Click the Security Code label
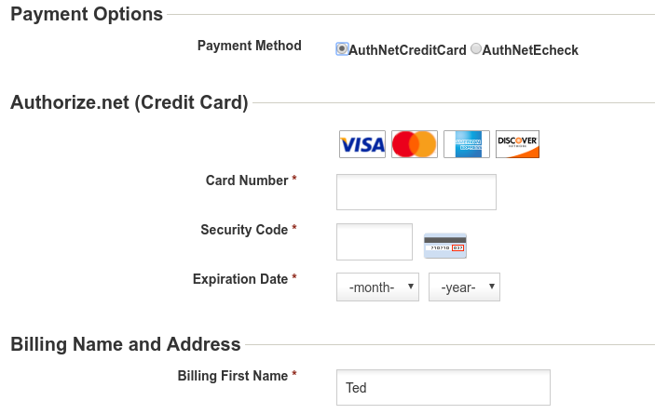The height and width of the screenshot is (414, 655). 244,229
